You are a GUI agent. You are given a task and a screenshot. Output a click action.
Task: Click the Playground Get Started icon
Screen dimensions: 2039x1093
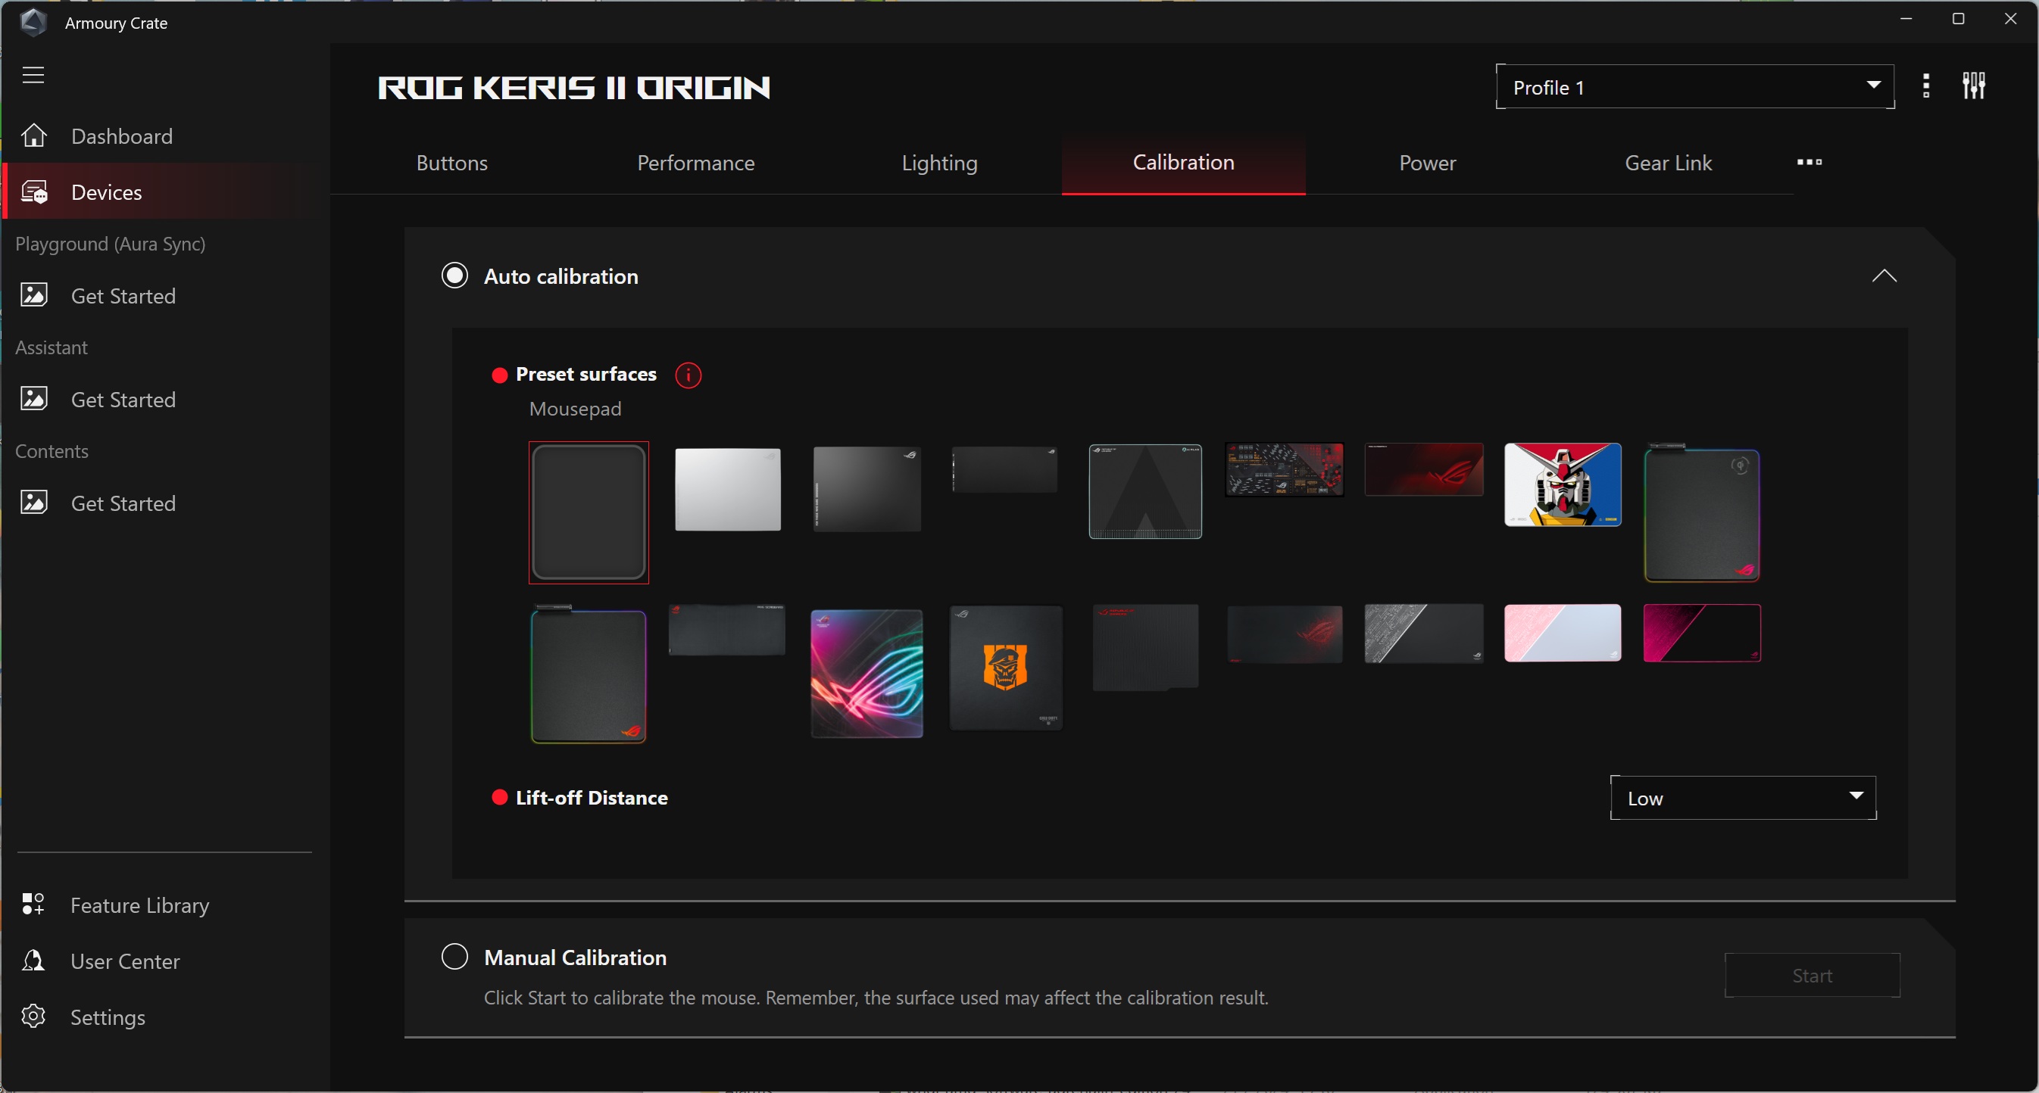click(x=34, y=295)
